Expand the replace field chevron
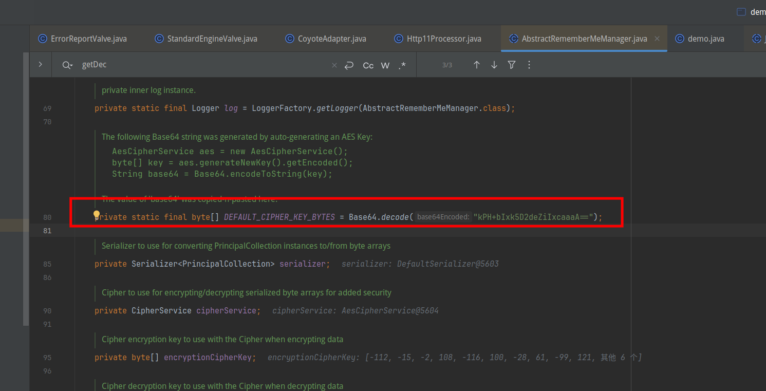 point(41,65)
